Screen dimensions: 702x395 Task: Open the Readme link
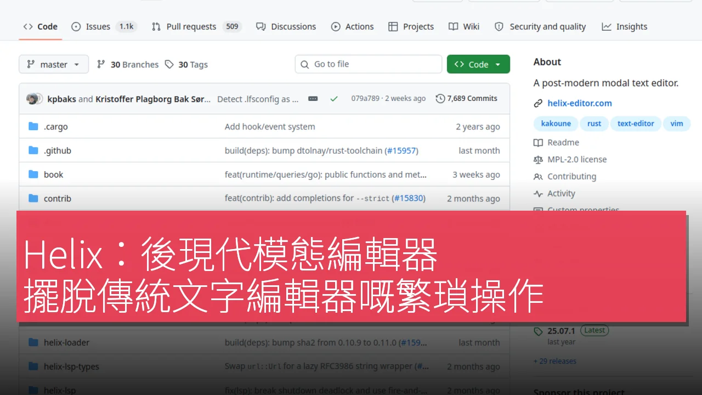click(x=563, y=143)
